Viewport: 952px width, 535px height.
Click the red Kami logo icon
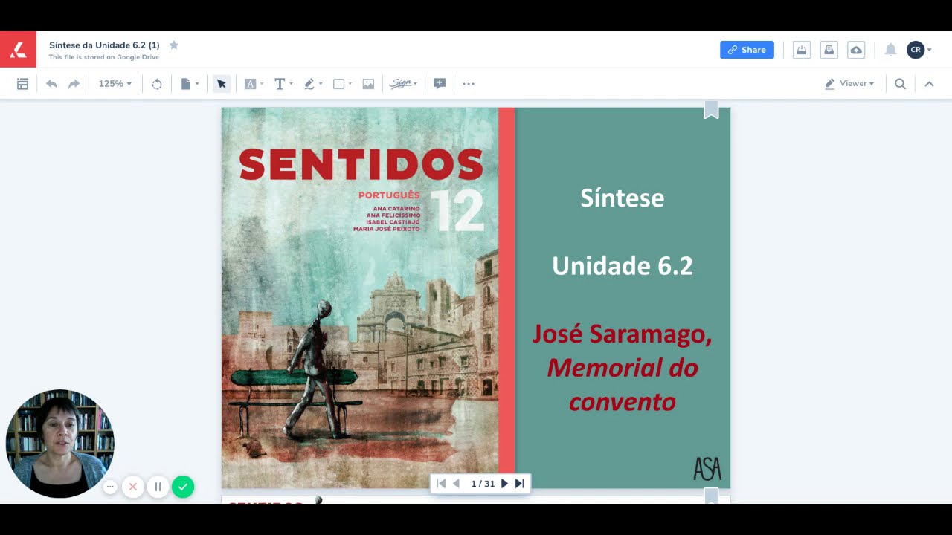[x=18, y=50]
